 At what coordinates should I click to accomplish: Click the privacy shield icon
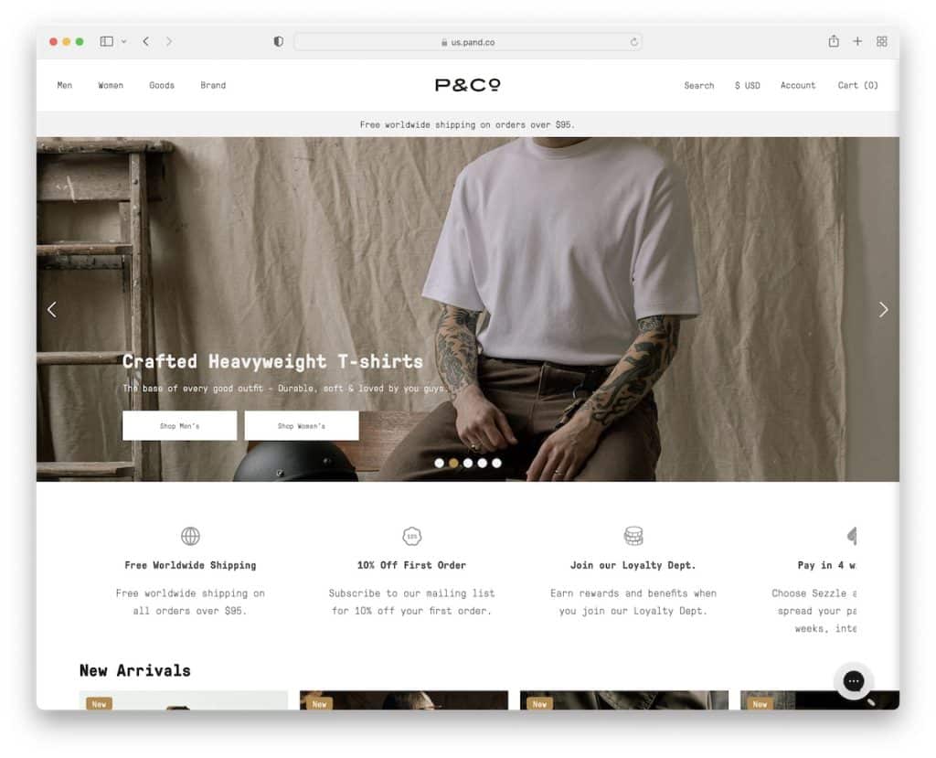point(278,41)
